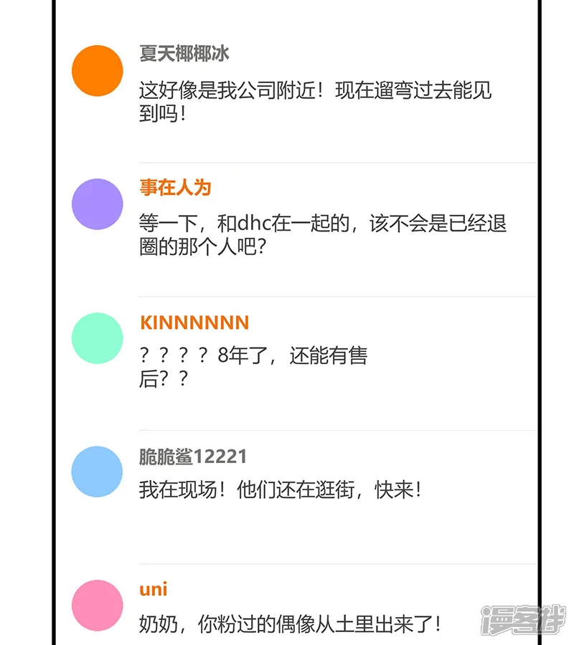Click the pink avatar next to uni
This screenshot has width=574, height=645.
[98, 605]
